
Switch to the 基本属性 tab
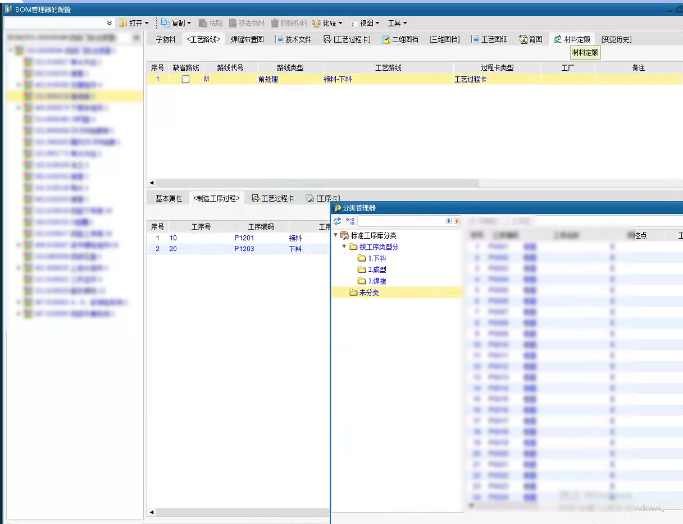[169, 198]
